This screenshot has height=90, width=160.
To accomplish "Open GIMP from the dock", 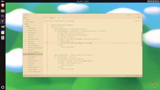I will point(3,27).
